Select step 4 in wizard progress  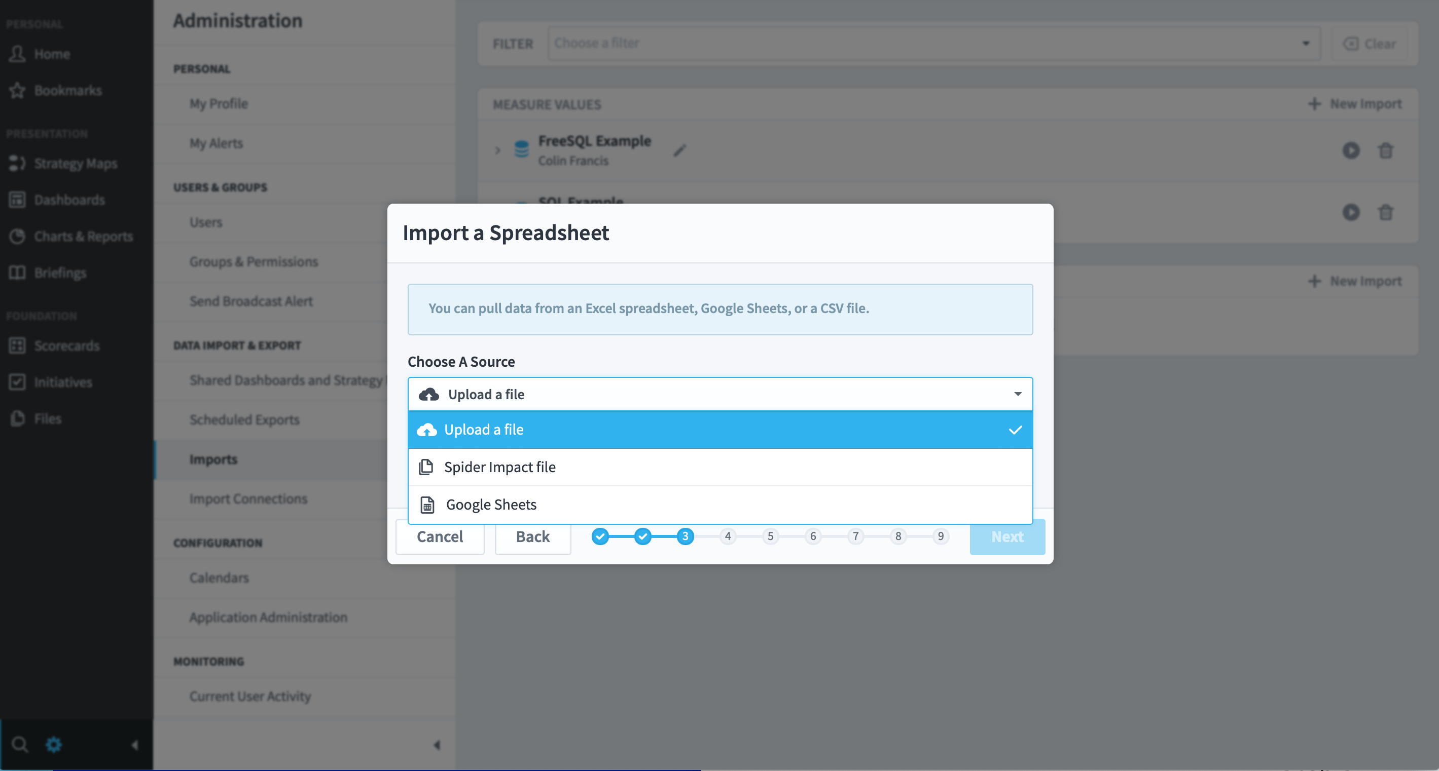(x=728, y=536)
